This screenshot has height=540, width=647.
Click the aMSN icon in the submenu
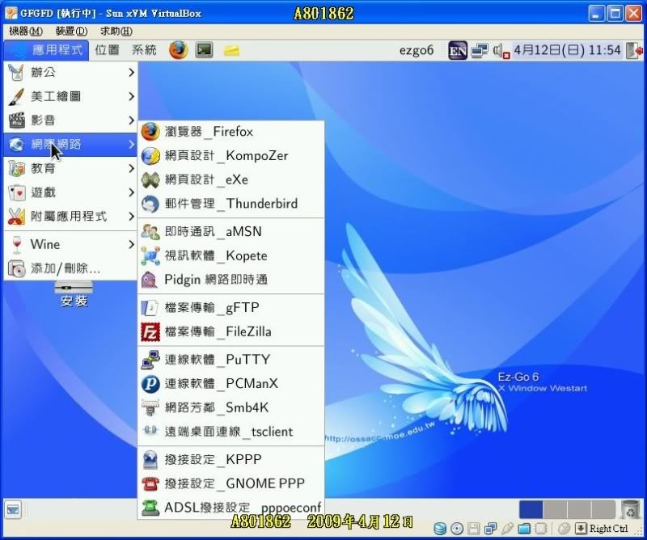(x=150, y=232)
